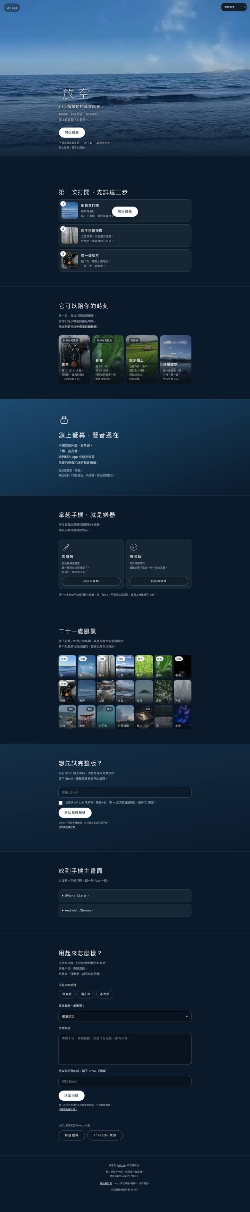
Task: Select the 看書 moment card
Action: point(108,360)
